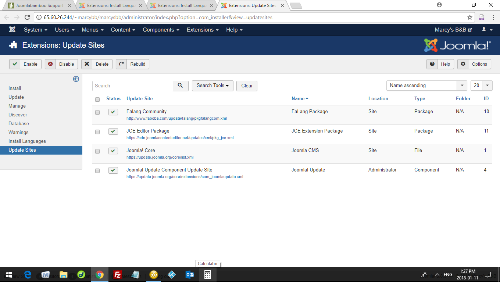This screenshot has height=282, width=500.
Task: Click the PDF extension icon in Chrome
Action: pos(482,17)
